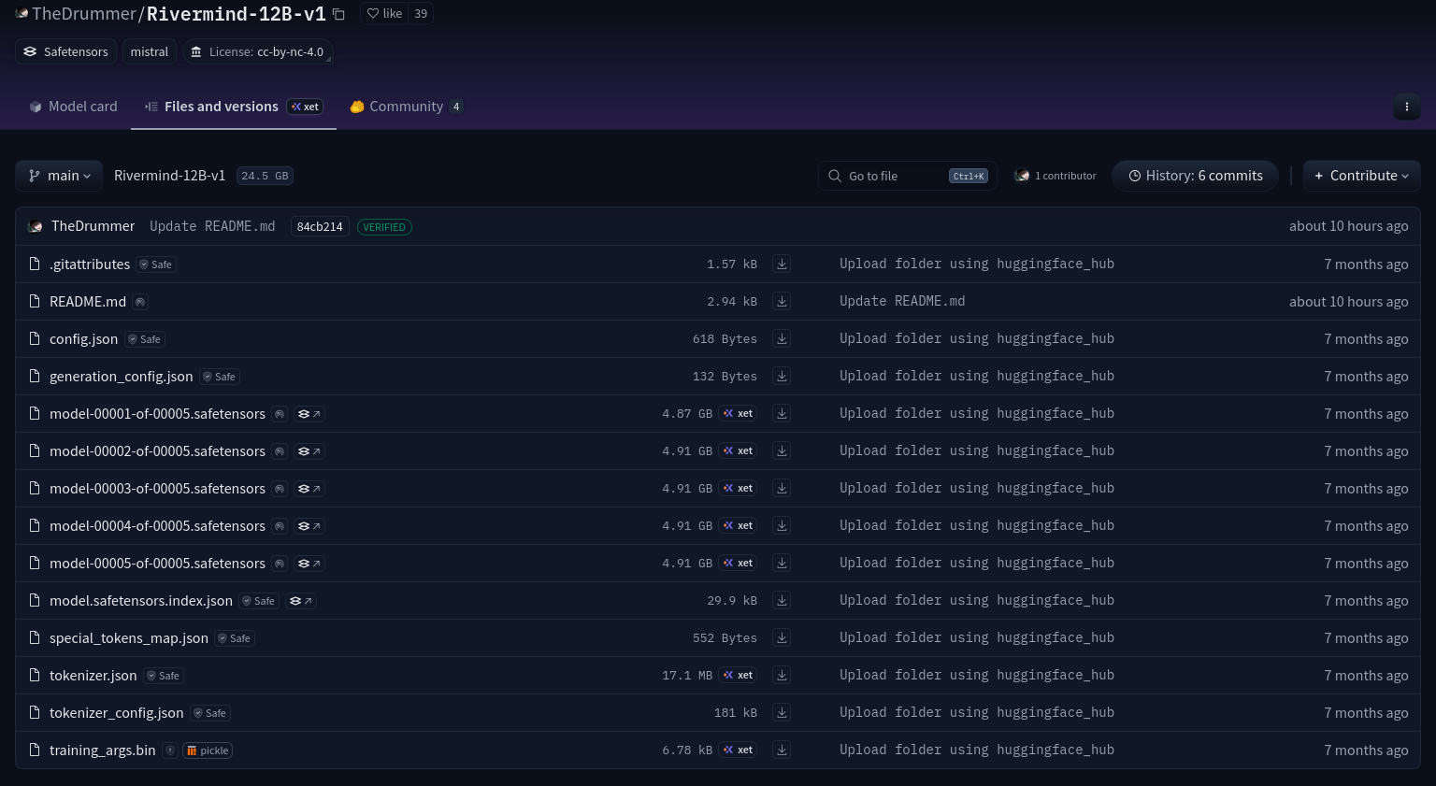
Task: Open model.safetensors.index.json
Action: tap(141, 601)
